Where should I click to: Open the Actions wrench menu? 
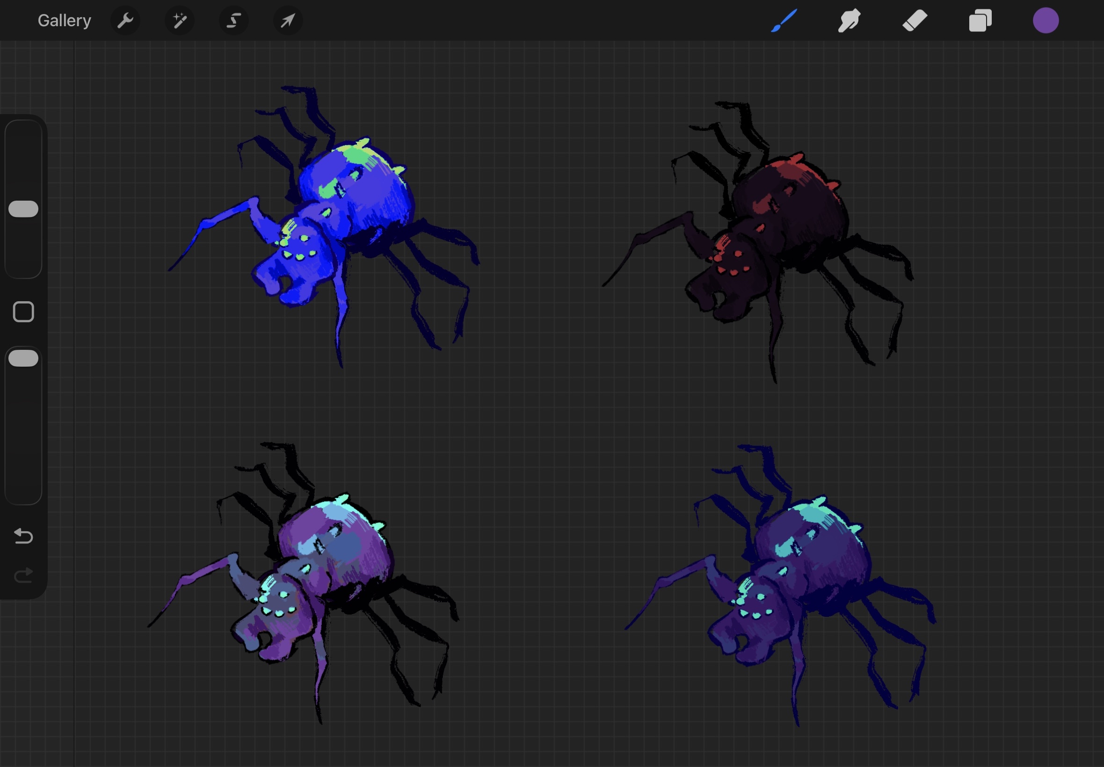(125, 21)
